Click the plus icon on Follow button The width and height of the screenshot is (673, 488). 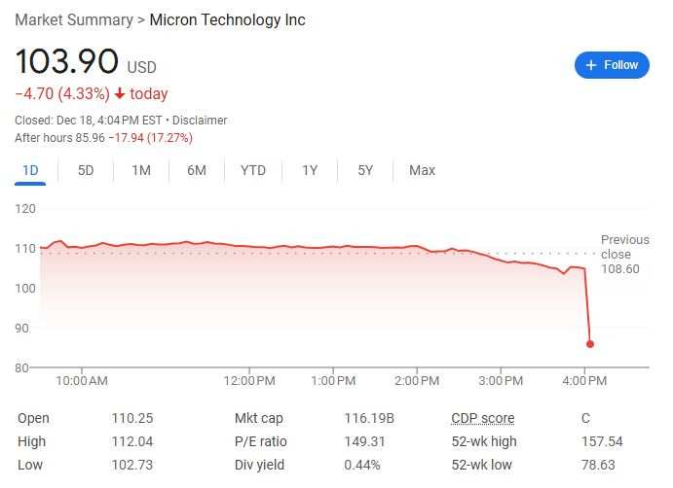point(590,65)
